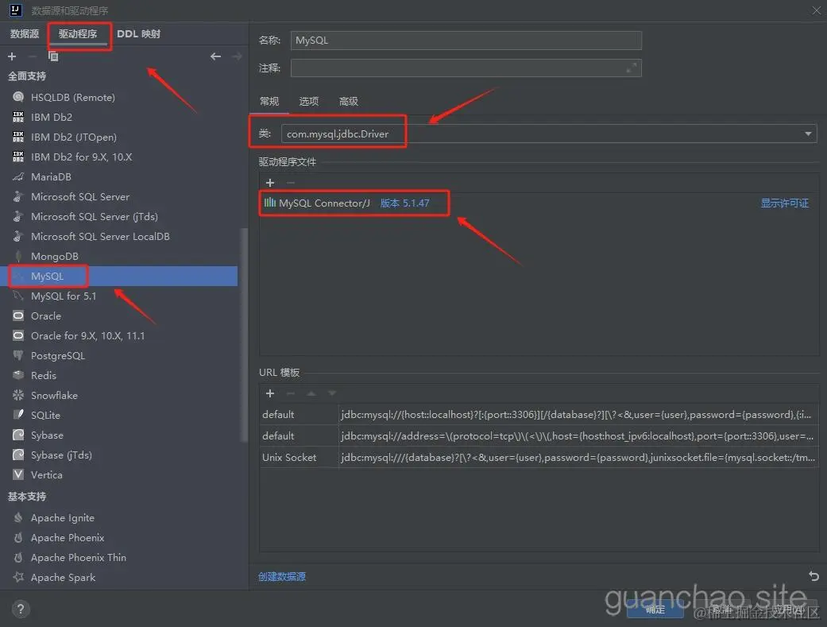The width and height of the screenshot is (827, 627).
Task: Click the reset changes undo icon
Action: pos(813,576)
